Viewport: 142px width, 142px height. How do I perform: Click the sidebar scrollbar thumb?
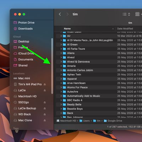pyautogui.click(x=52, y=66)
